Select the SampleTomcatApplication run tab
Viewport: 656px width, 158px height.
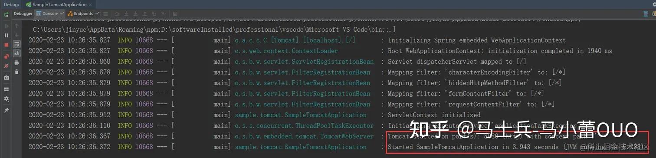56,4
